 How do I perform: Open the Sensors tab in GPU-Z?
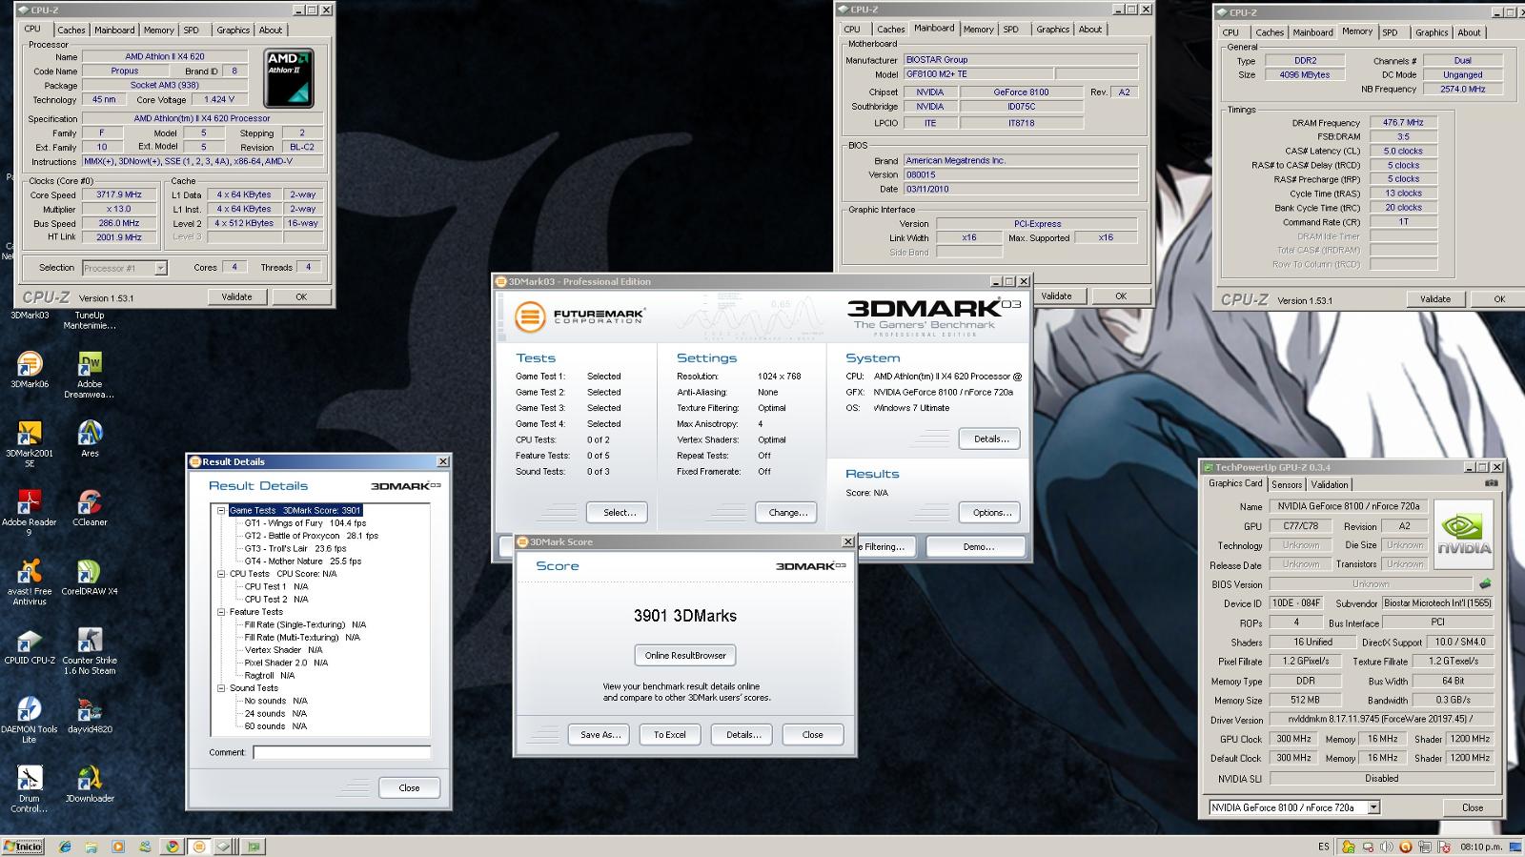click(x=1287, y=484)
